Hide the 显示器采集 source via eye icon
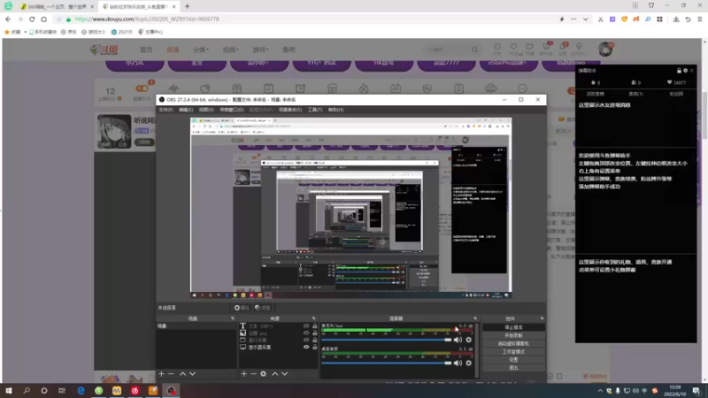Viewport: 708px width, 398px height. click(x=306, y=347)
